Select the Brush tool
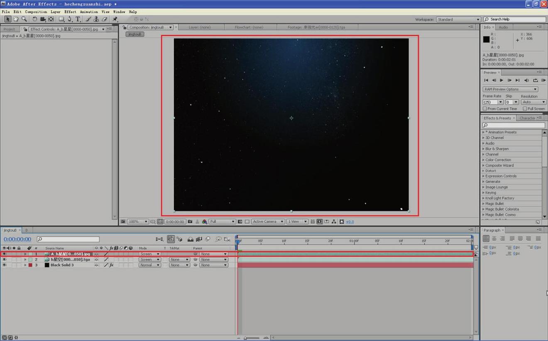The image size is (548, 341). [x=88, y=19]
